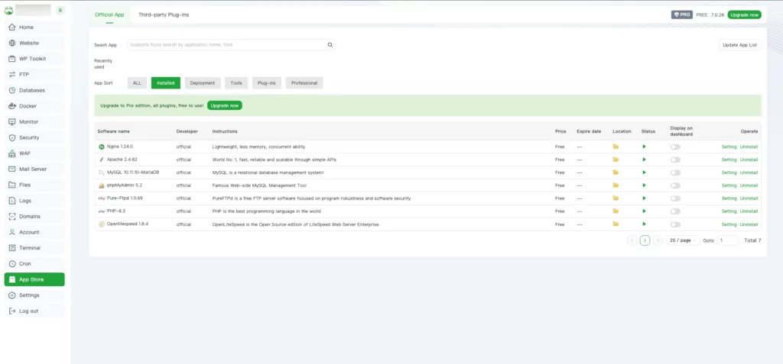Click the Pure-Ftpd running status play icon
Screen dimensions: 783x364
click(644, 198)
